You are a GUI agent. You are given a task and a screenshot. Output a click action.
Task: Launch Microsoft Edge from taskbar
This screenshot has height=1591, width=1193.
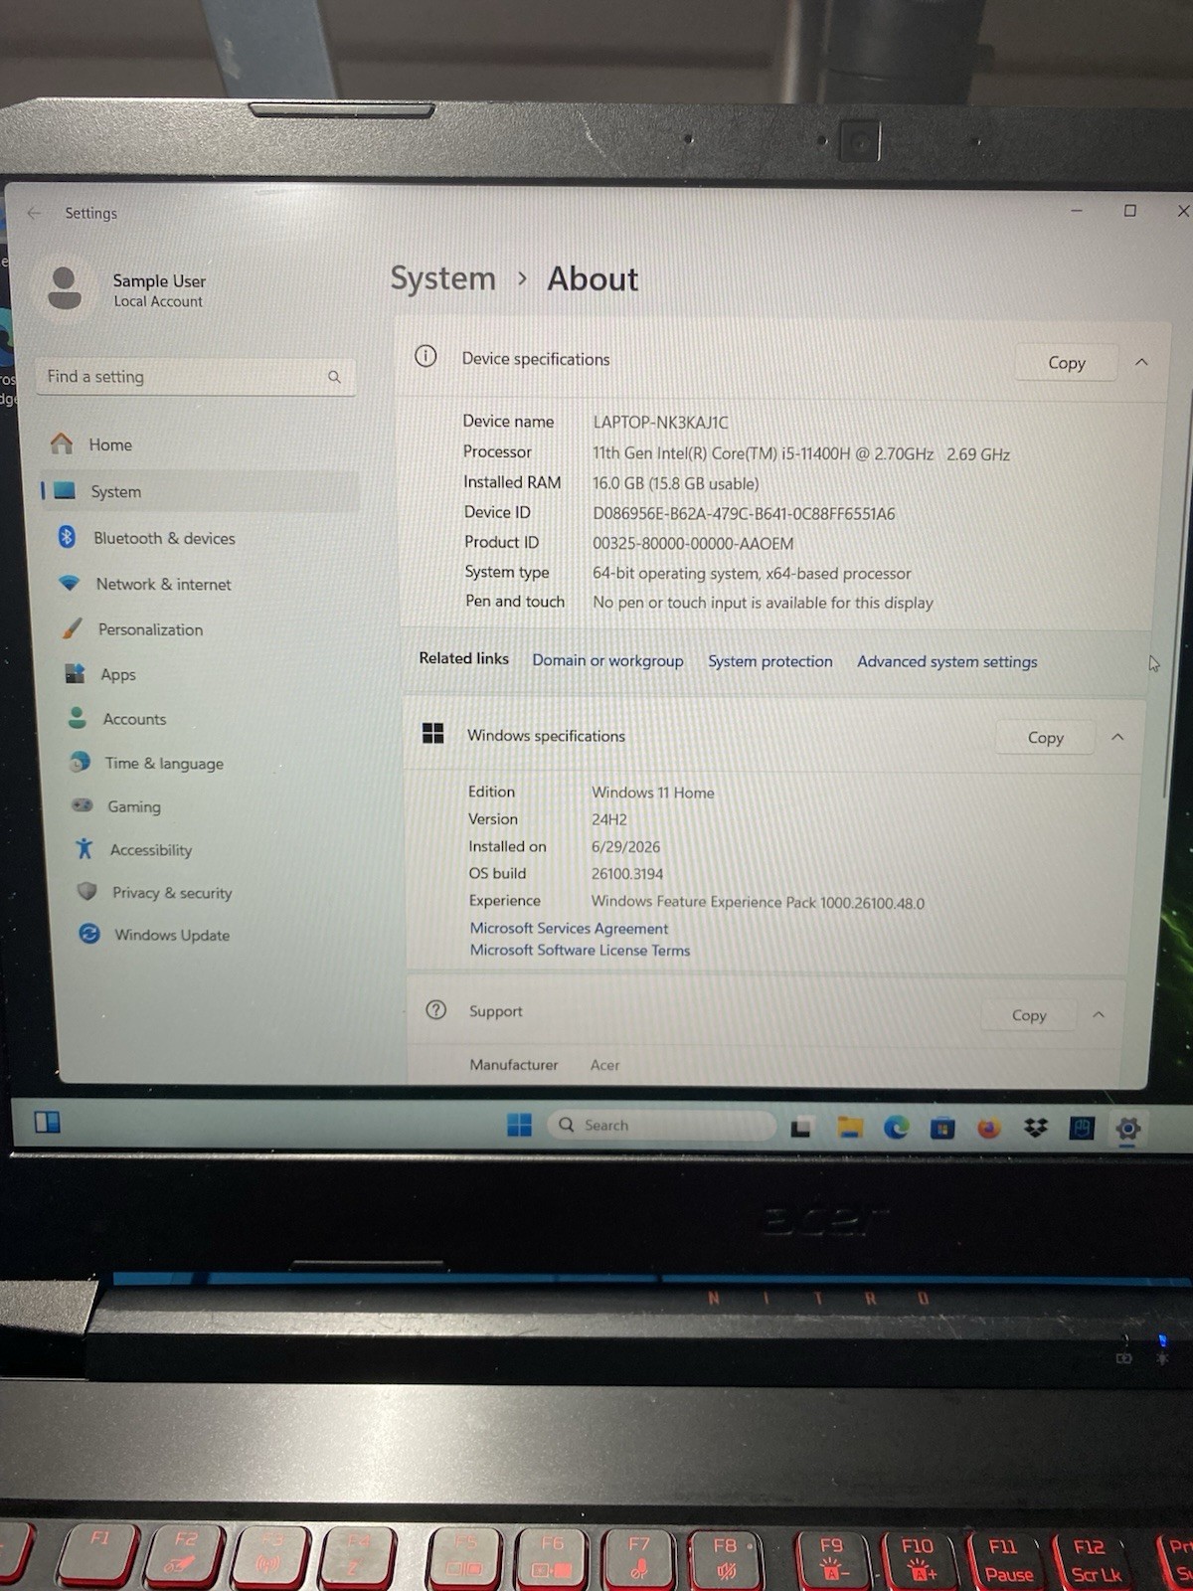(896, 1127)
